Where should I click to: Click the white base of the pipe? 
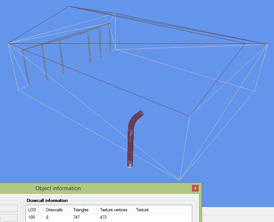[130, 166]
